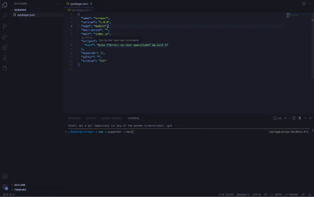This screenshot has width=314, height=197.
Task: Open Explorer's more actions ellipsis
Action: click(x=58, y=4)
